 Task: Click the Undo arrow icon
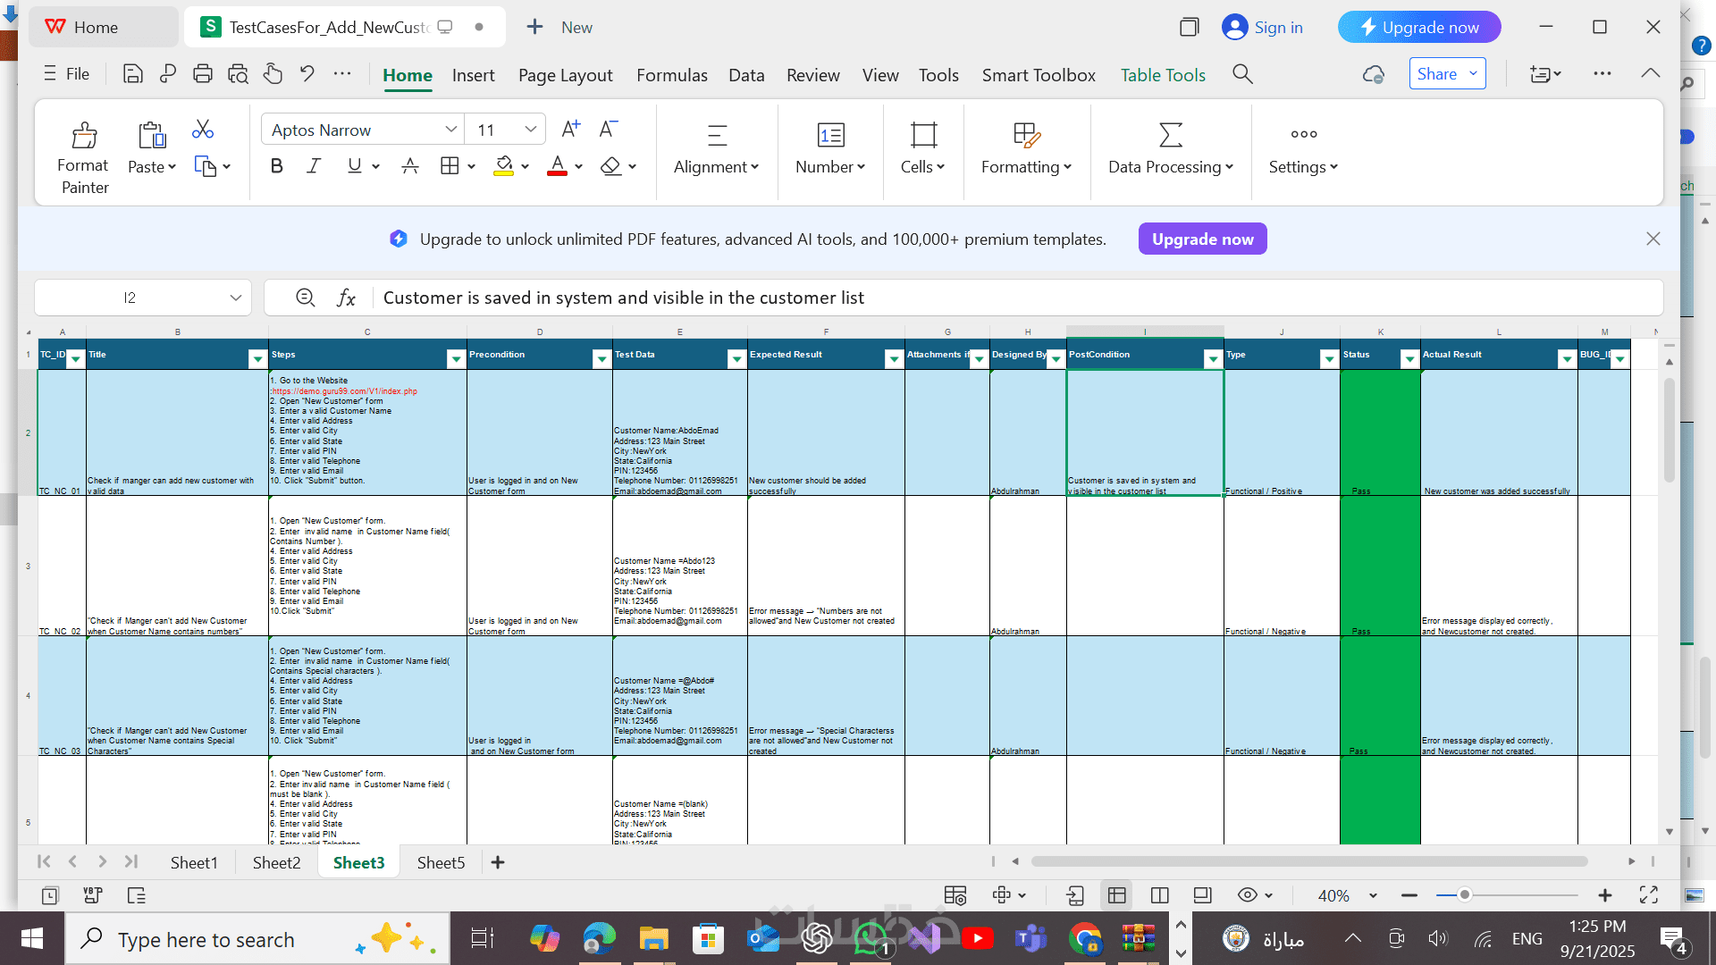(x=307, y=74)
